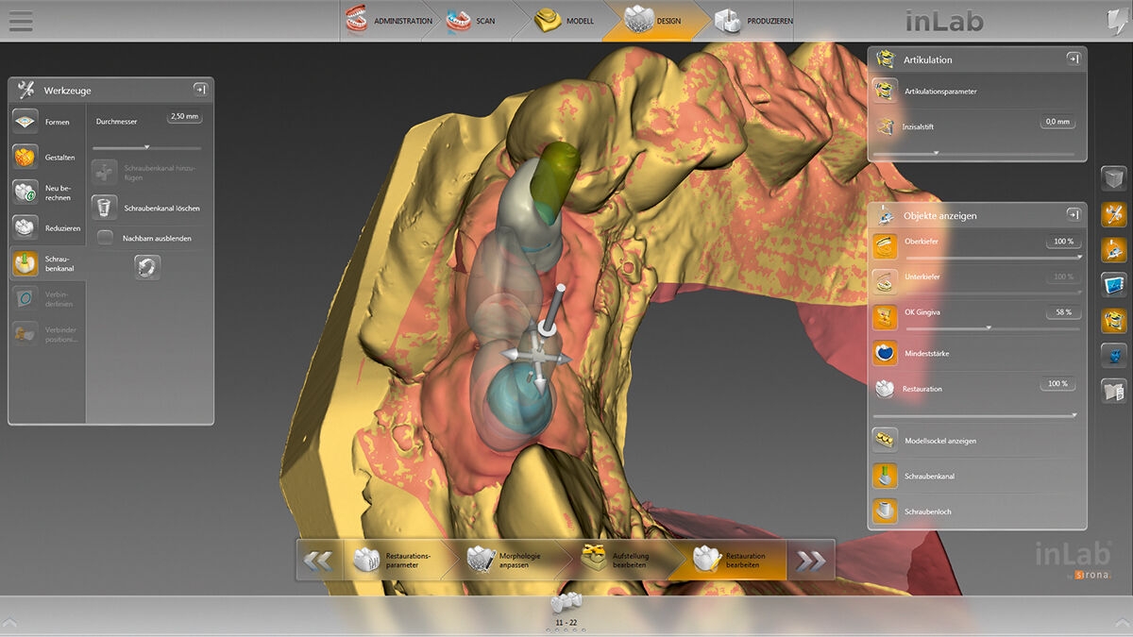Toggle Oberkiefer visibility
1133x637 pixels.
886,246
